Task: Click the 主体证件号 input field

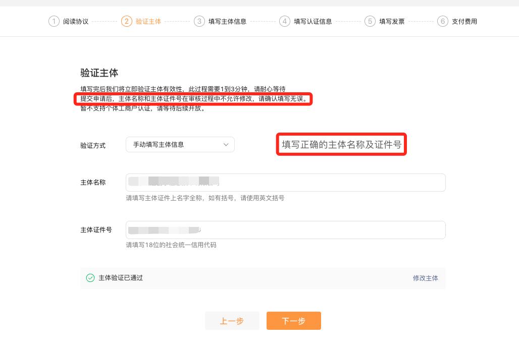Action: point(286,229)
